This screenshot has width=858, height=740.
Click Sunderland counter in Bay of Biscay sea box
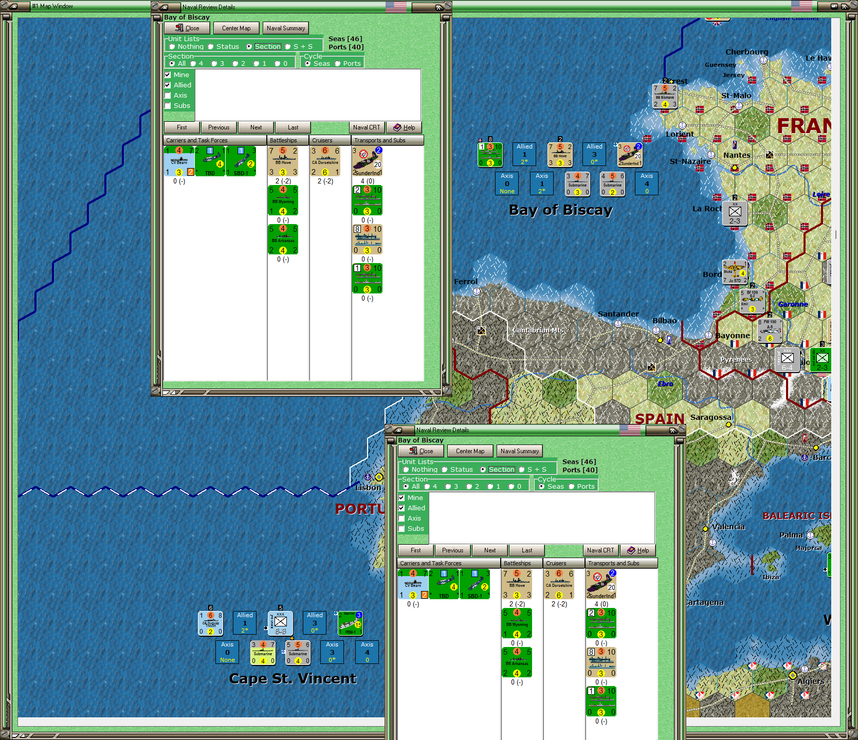[x=630, y=155]
